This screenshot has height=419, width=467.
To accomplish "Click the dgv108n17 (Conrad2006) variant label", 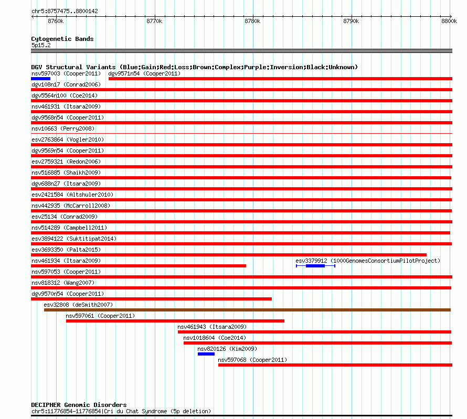I will pyautogui.click(x=66, y=84).
